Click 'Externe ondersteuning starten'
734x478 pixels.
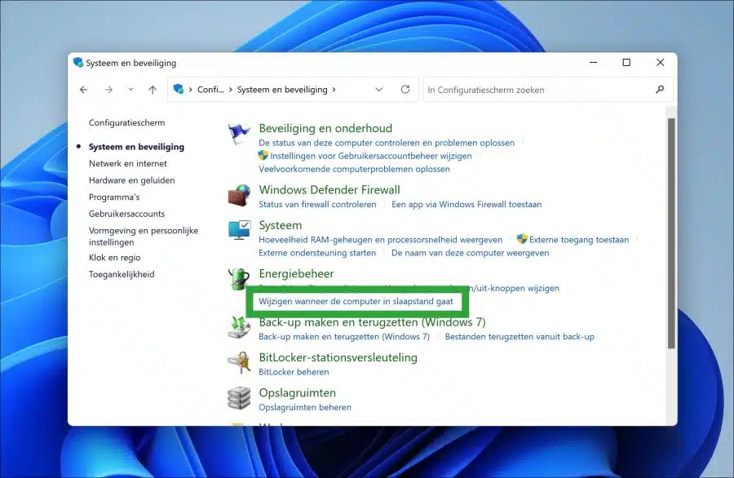pos(317,253)
